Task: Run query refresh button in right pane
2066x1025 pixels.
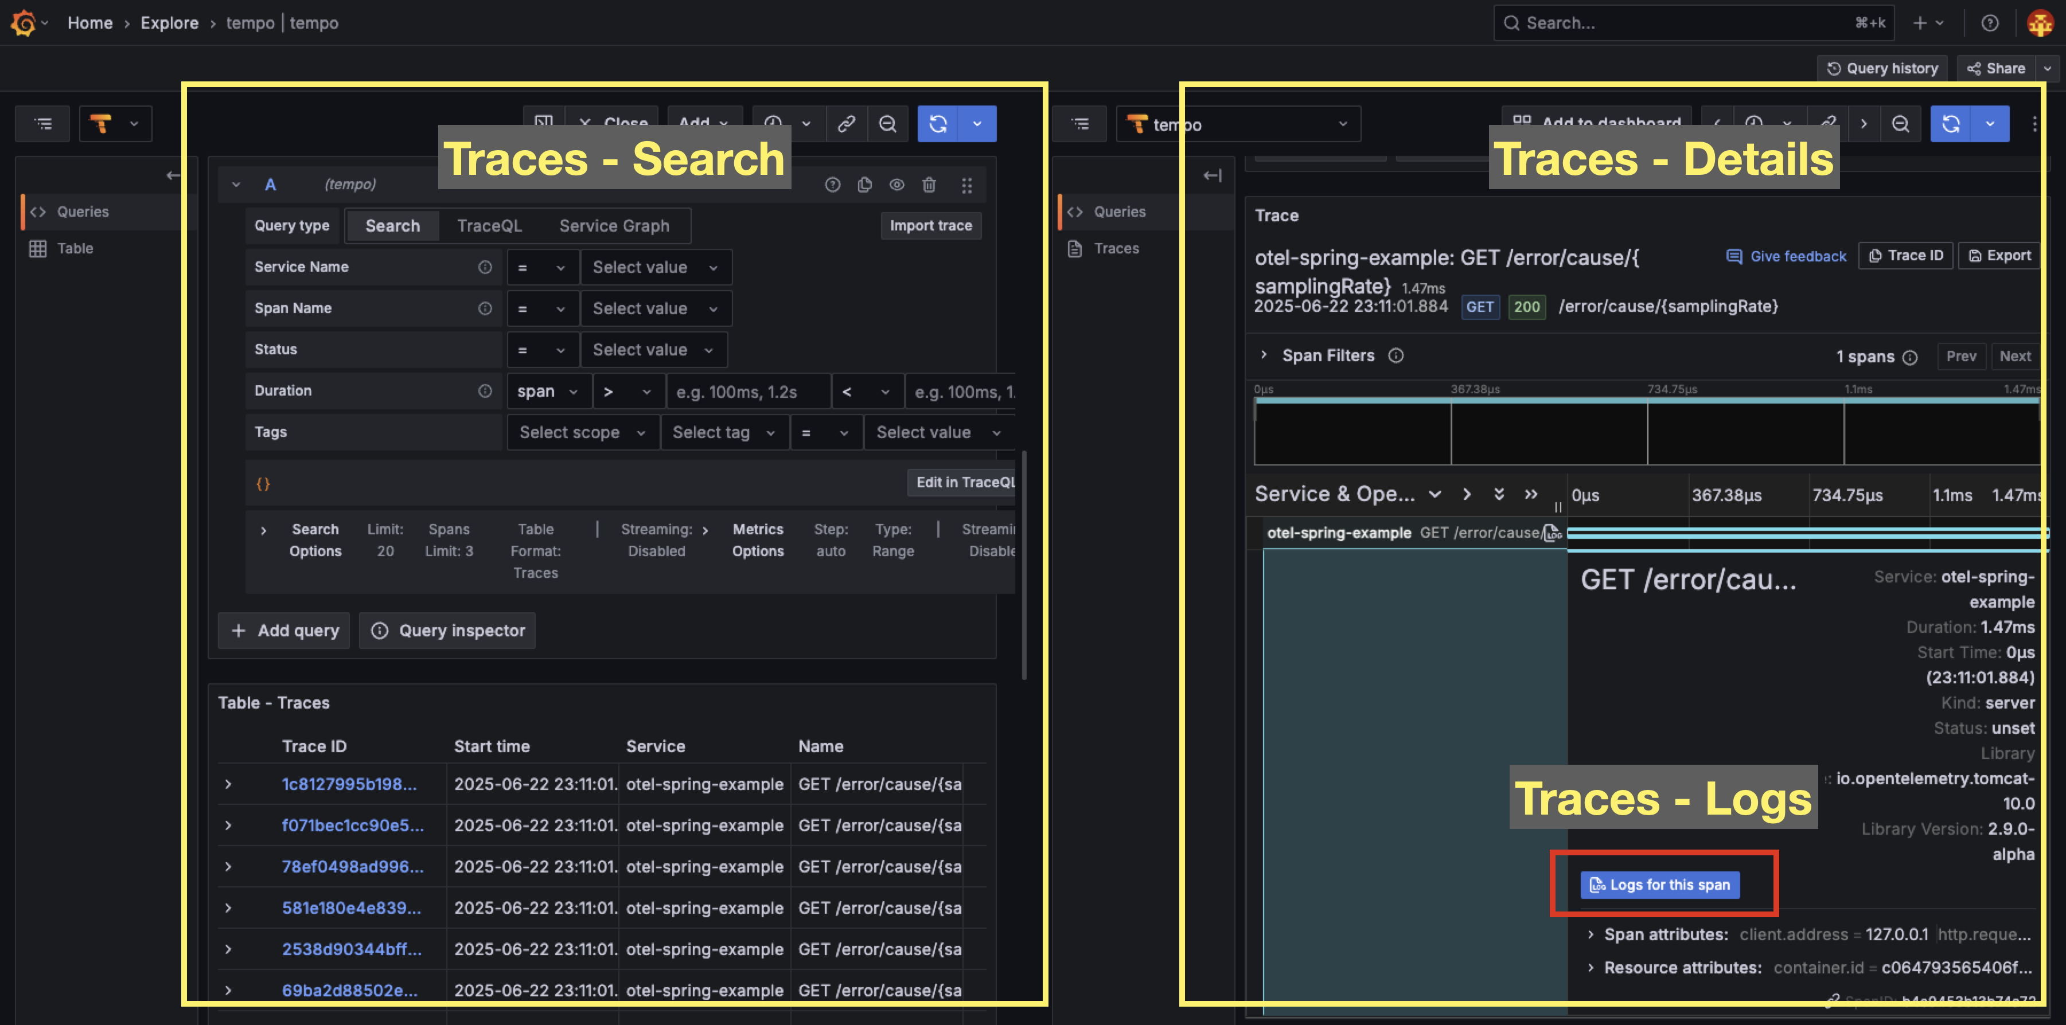Action: pos(1951,123)
